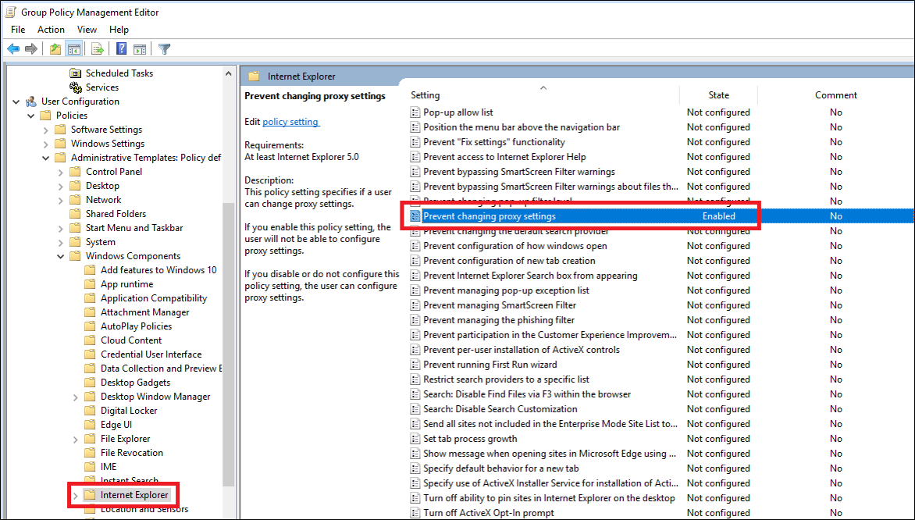This screenshot has height=520, width=915.
Task: Expand the File Explorer tree node
Action: [75, 439]
